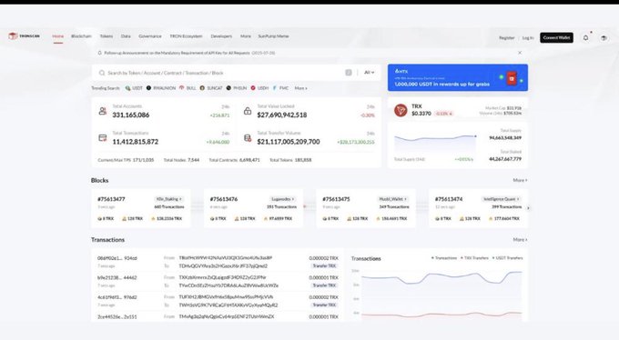Image resolution: width=619 pixels, height=340 pixels.
Task: Open block #75613477
Action: [x=111, y=199]
